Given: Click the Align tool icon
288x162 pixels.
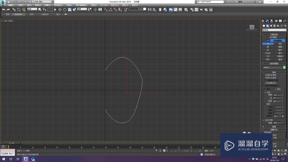Looking at the screenshot, I should 154,9.
